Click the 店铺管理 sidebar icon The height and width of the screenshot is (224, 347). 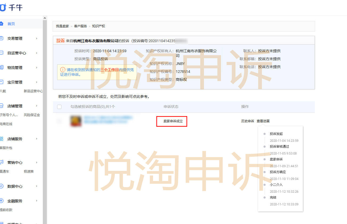[x=1, y=106]
